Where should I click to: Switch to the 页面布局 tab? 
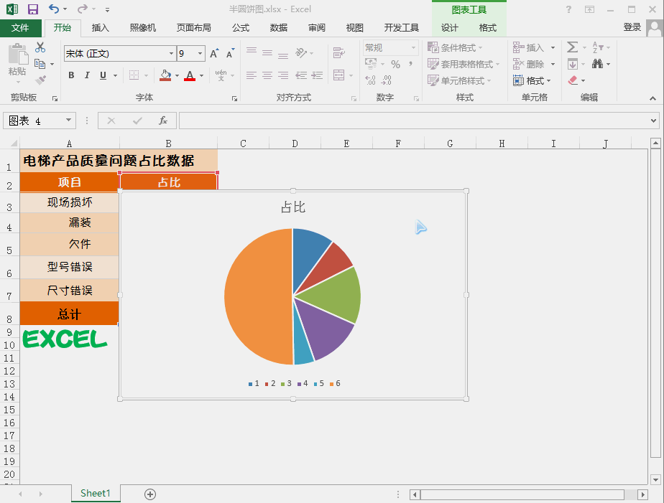tap(193, 28)
